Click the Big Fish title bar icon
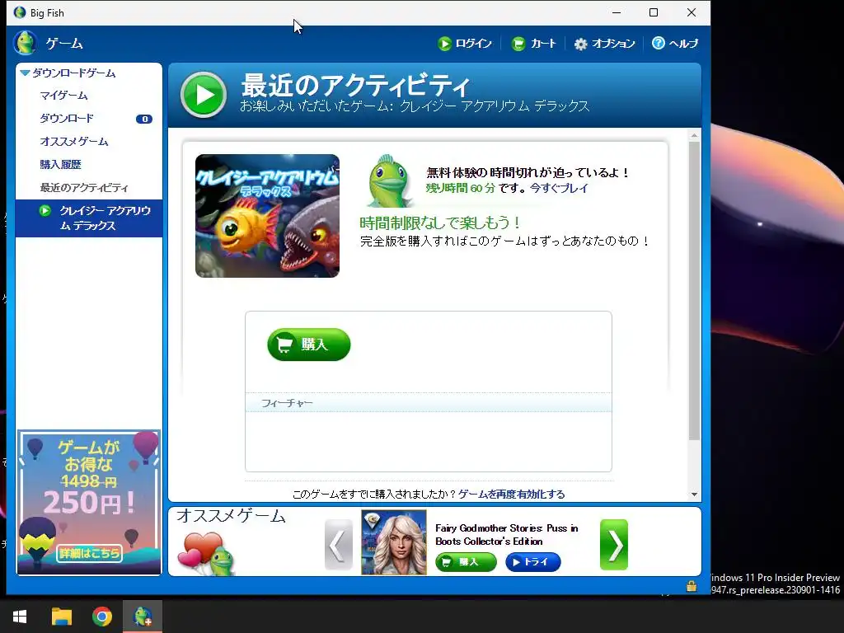Viewport: 844px width, 633px height. (20, 12)
